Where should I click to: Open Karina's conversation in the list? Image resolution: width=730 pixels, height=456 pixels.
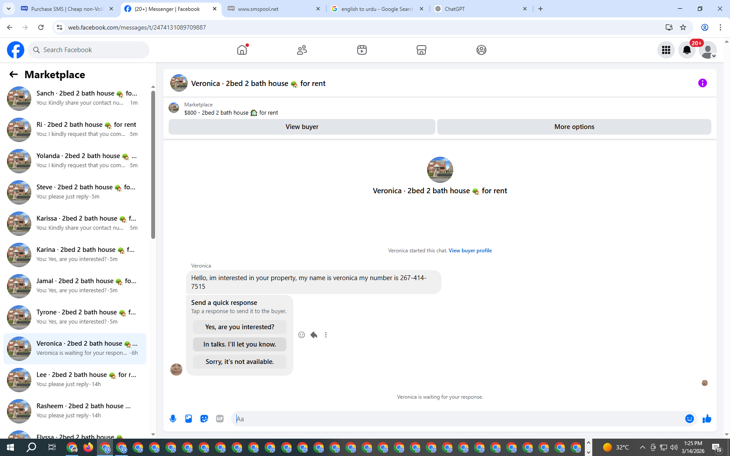[75, 254]
